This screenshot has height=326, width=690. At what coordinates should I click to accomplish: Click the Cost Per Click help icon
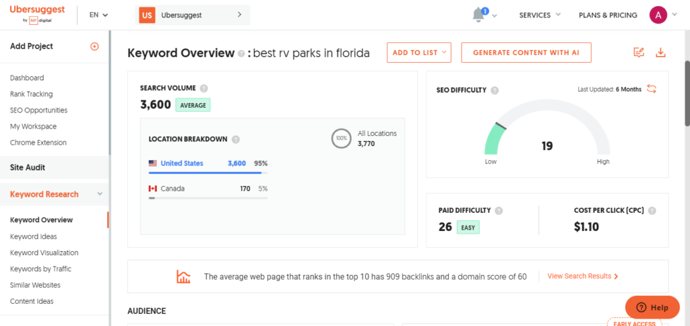(x=652, y=211)
